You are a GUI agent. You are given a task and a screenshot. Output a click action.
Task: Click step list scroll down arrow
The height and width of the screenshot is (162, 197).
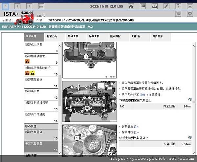tap(60, 153)
